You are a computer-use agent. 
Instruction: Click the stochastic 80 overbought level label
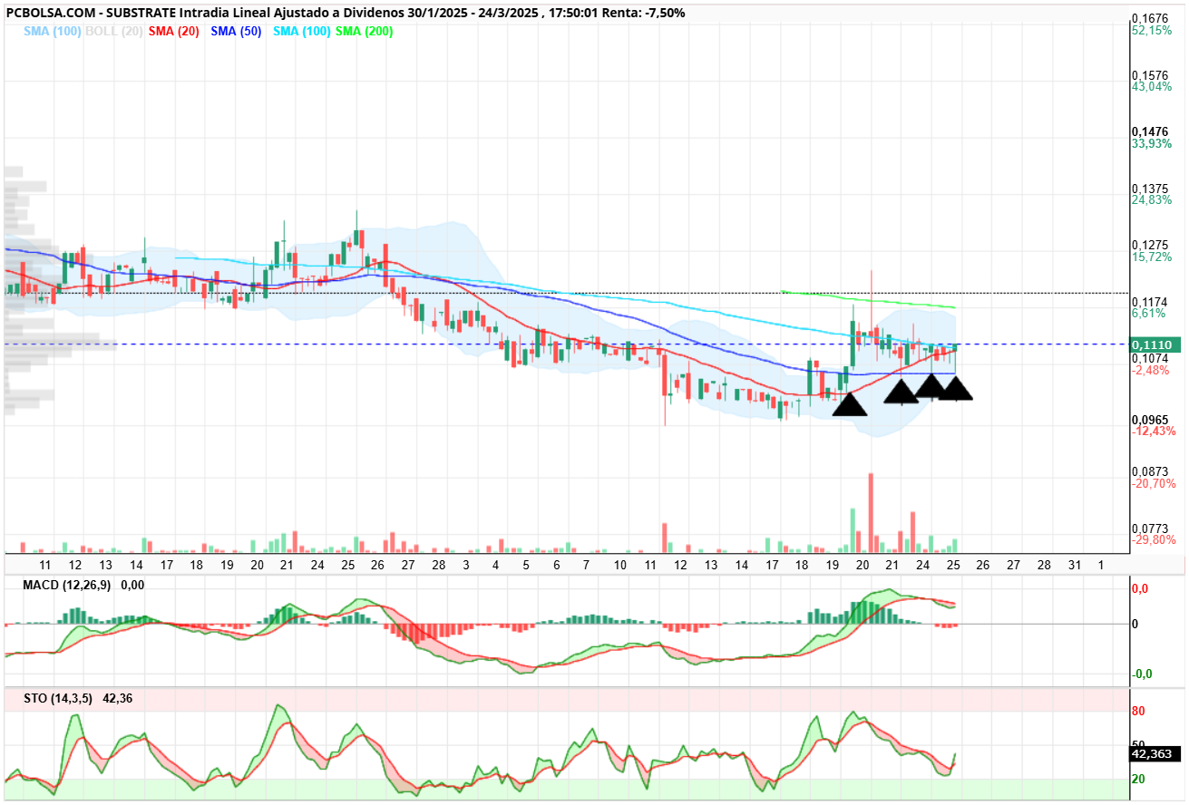(1139, 711)
